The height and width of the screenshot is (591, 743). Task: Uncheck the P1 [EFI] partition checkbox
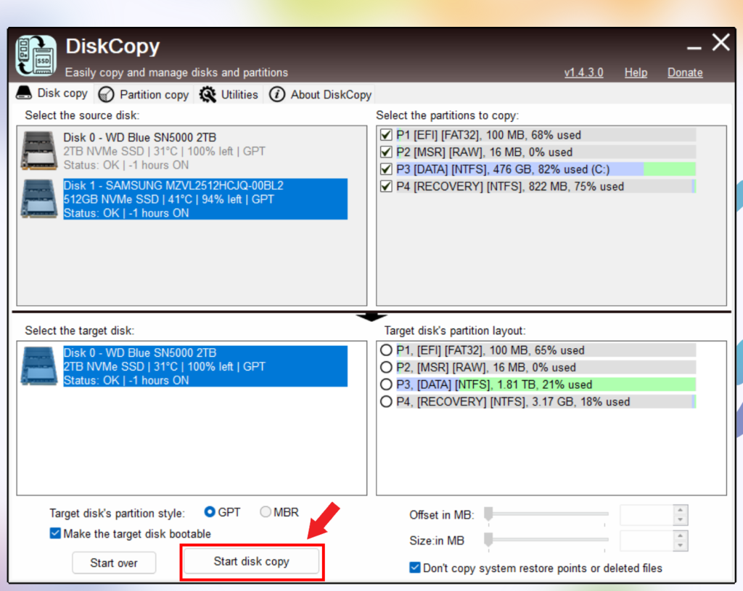386,135
